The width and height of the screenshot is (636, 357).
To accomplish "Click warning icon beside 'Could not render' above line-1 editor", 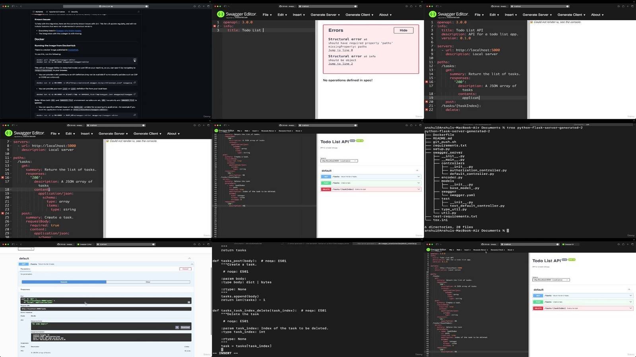I will (x=531, y=22).
